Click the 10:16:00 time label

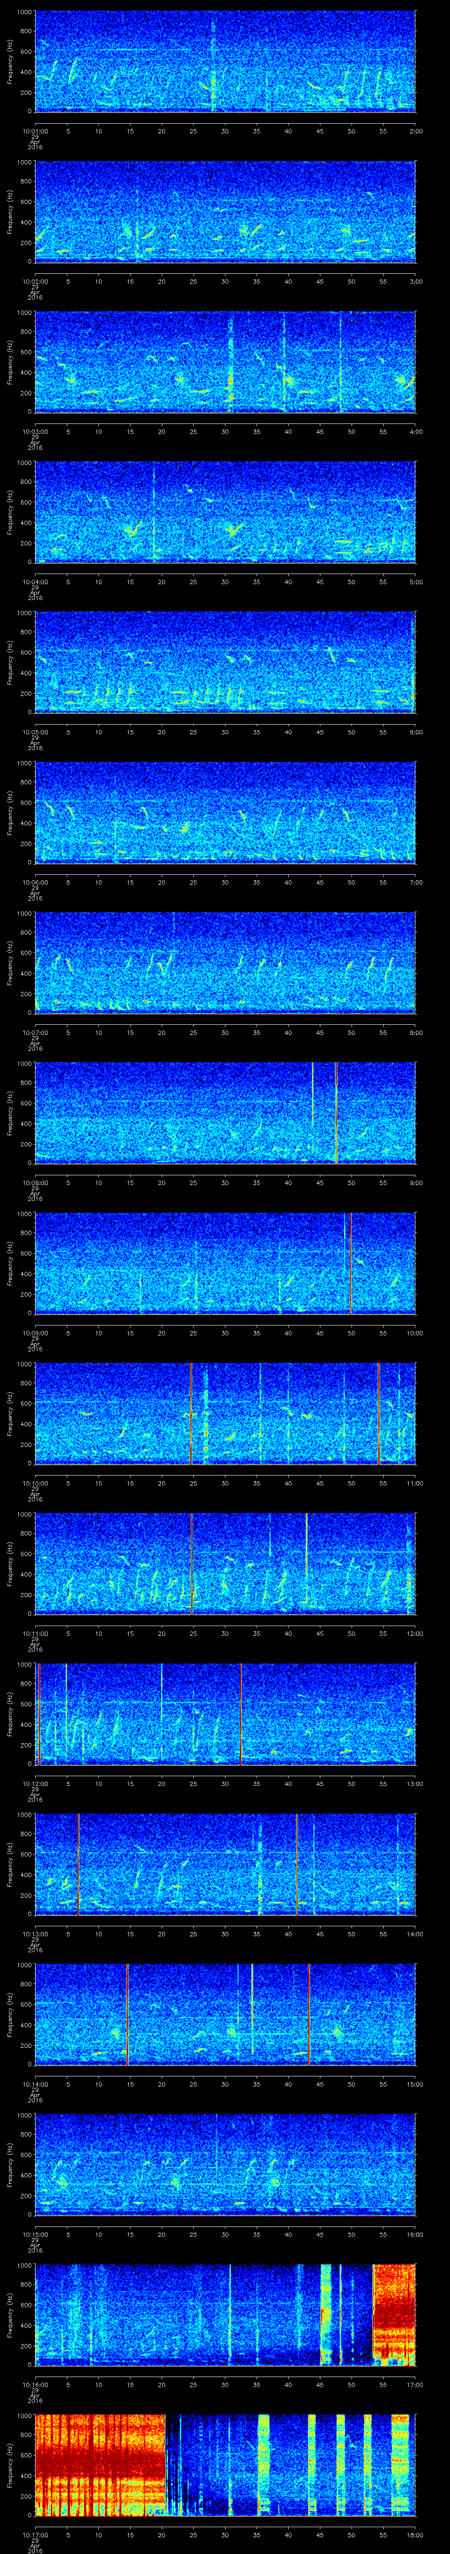coord(35,2384)
